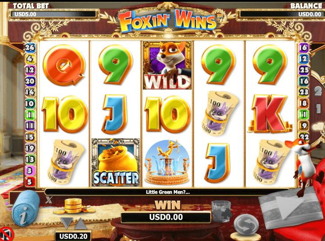Click the large arrow spin button
The width and height of the screenshot is (325, 241).
coord(290,207)
